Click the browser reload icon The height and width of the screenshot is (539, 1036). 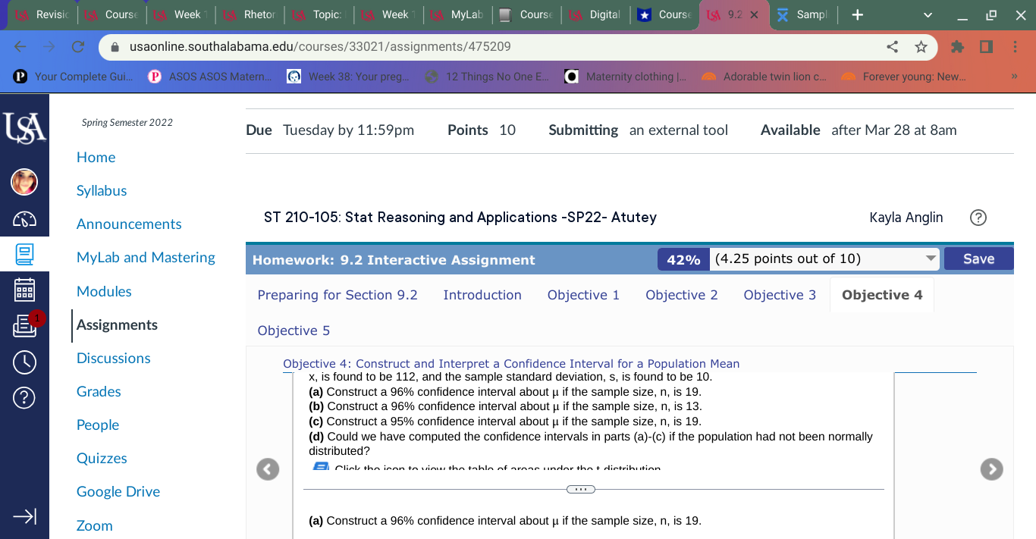pos(77,47)
